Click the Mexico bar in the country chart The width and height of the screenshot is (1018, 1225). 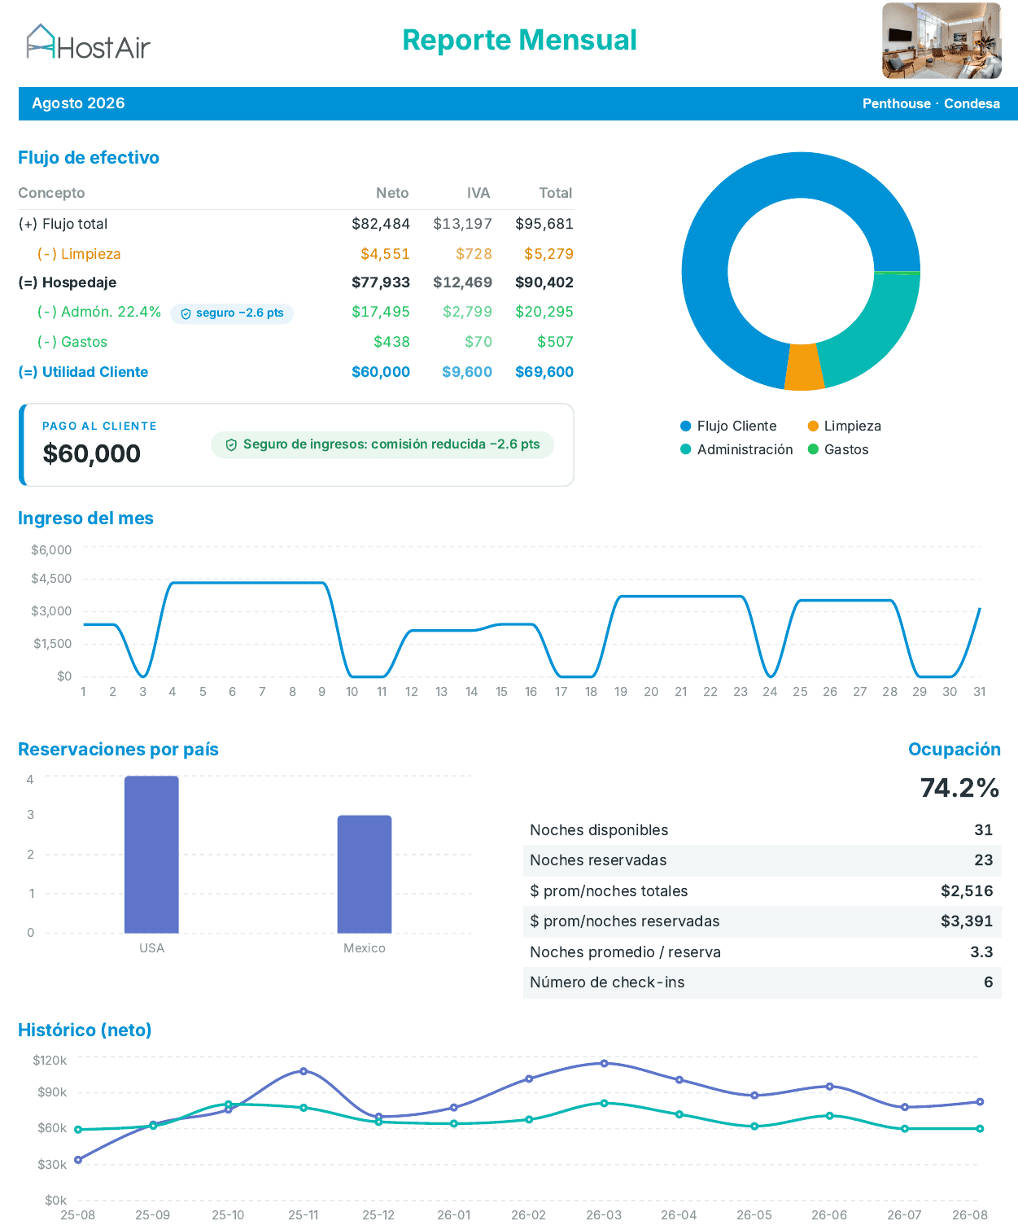pyautogui.click(x=365, y=874)
